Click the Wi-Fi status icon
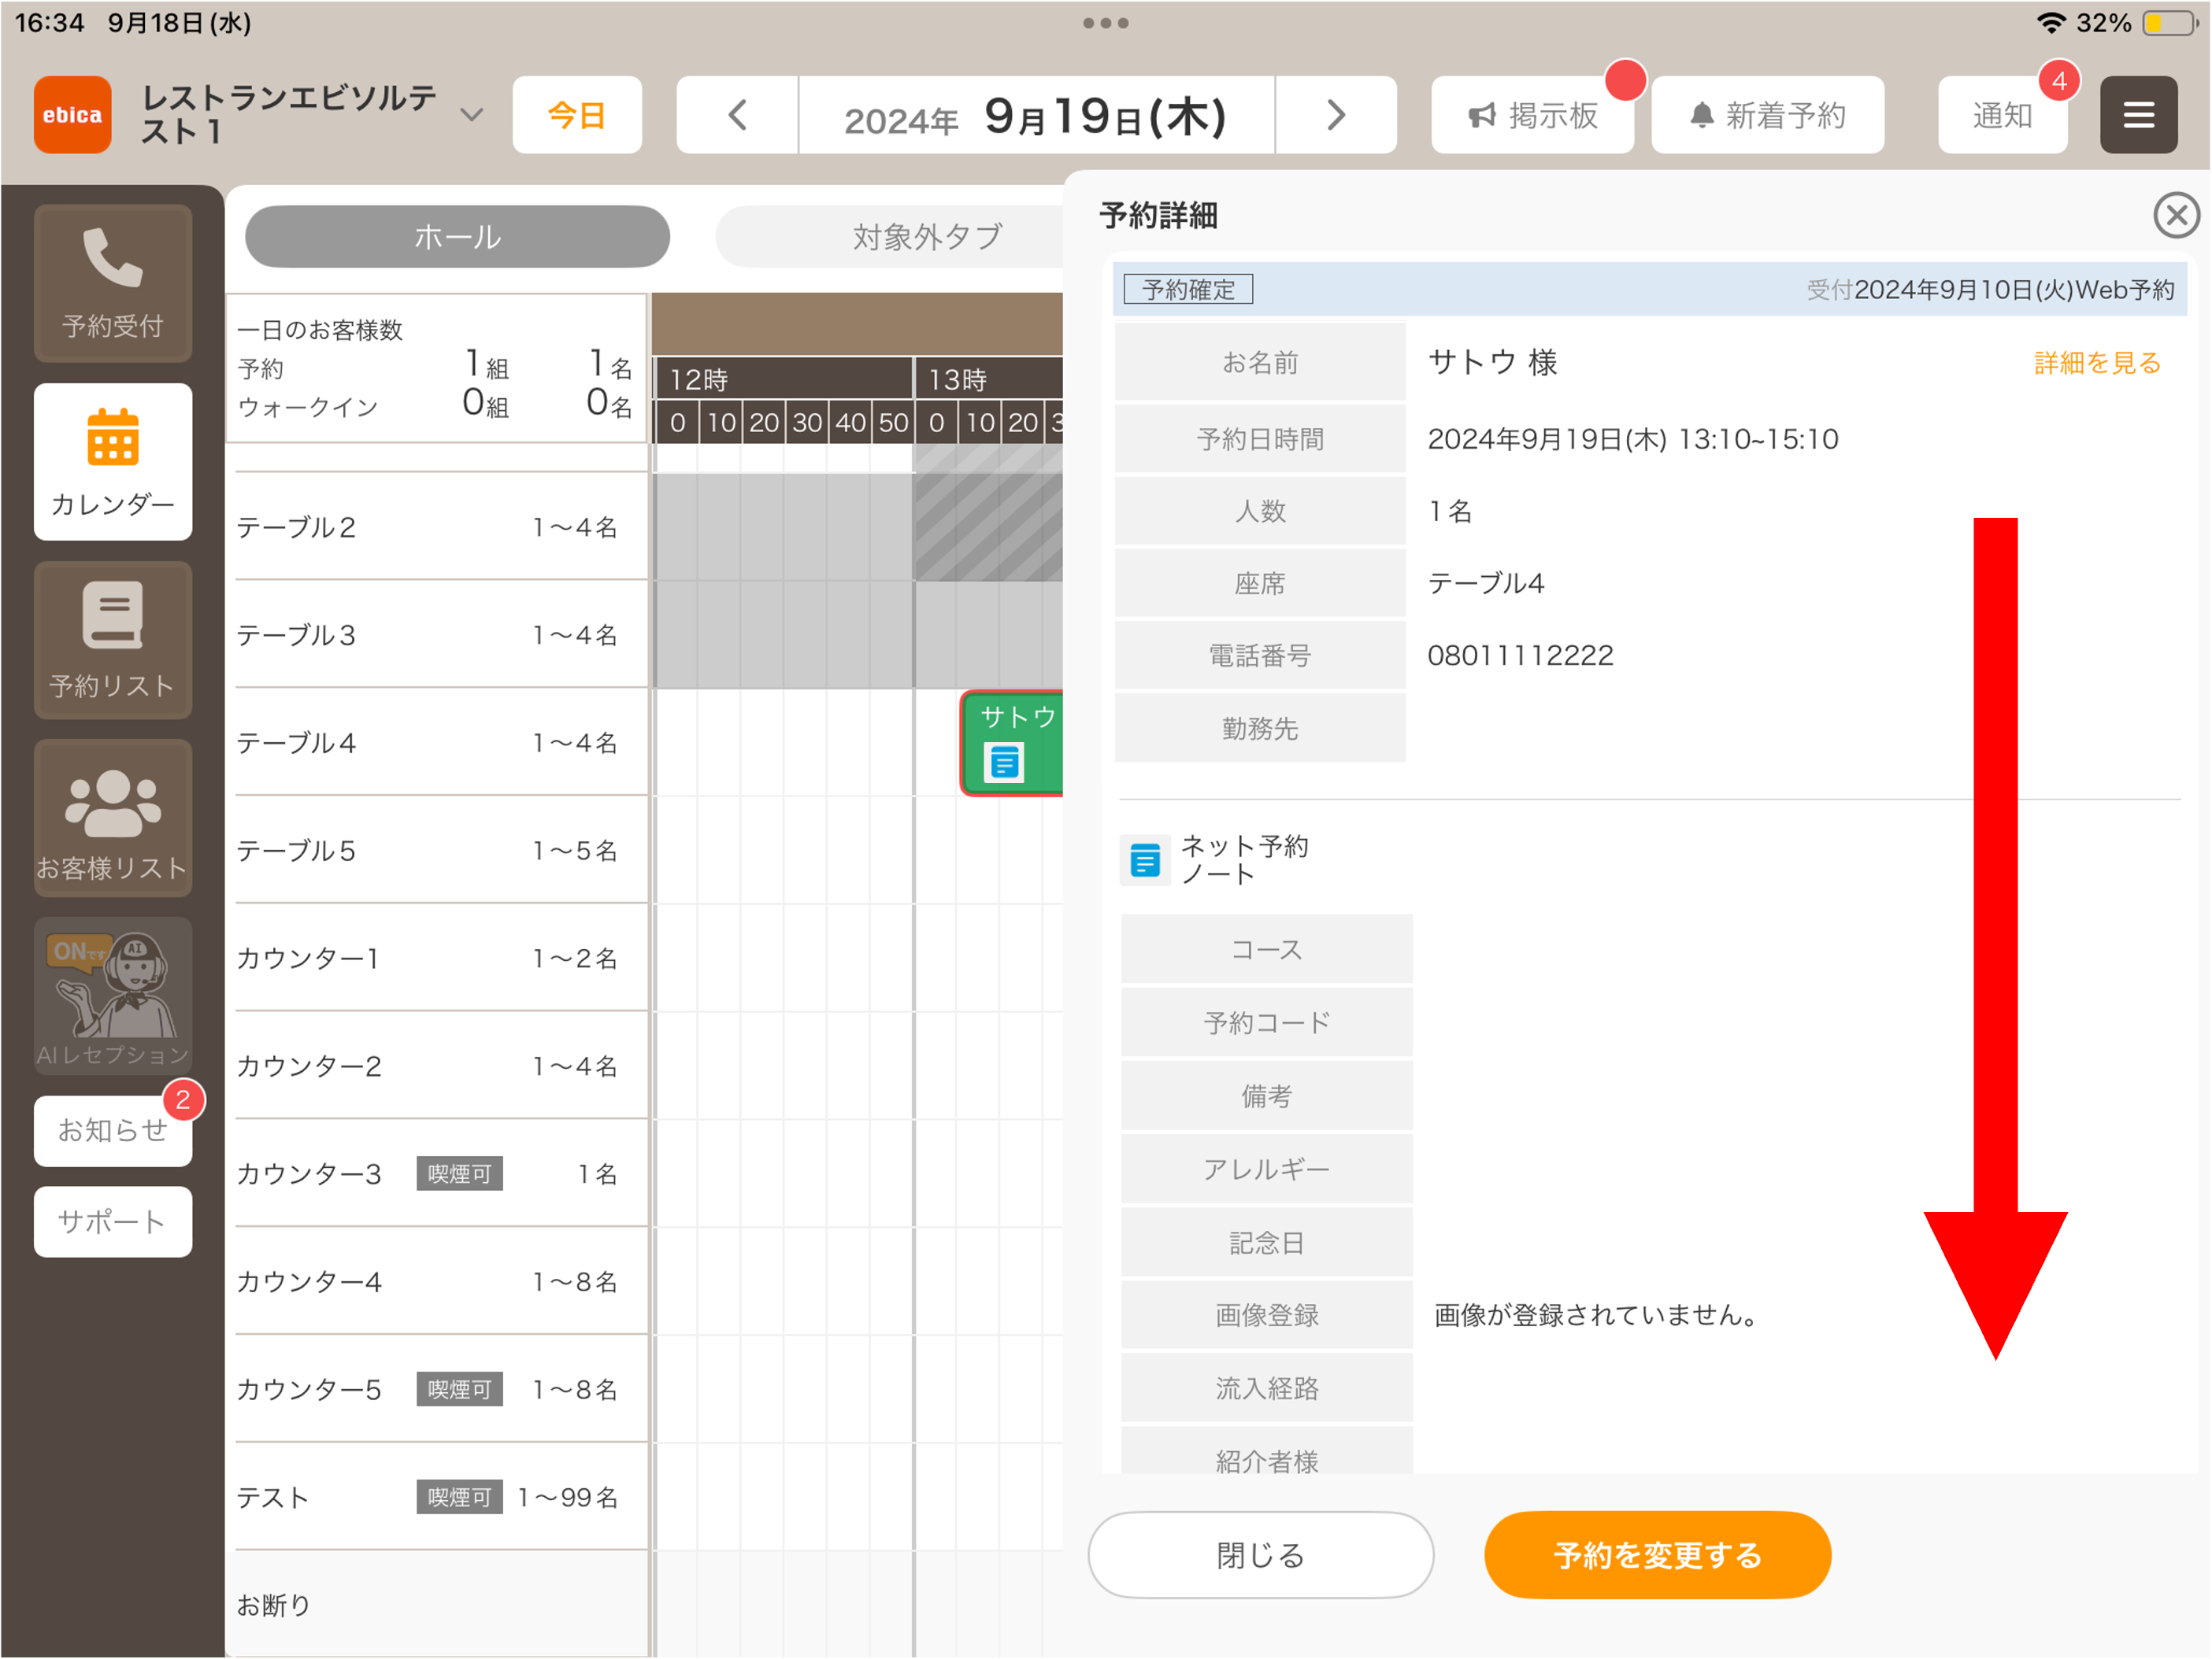The height and width of the screenshot is (1659, 2212). (2052, 22)
